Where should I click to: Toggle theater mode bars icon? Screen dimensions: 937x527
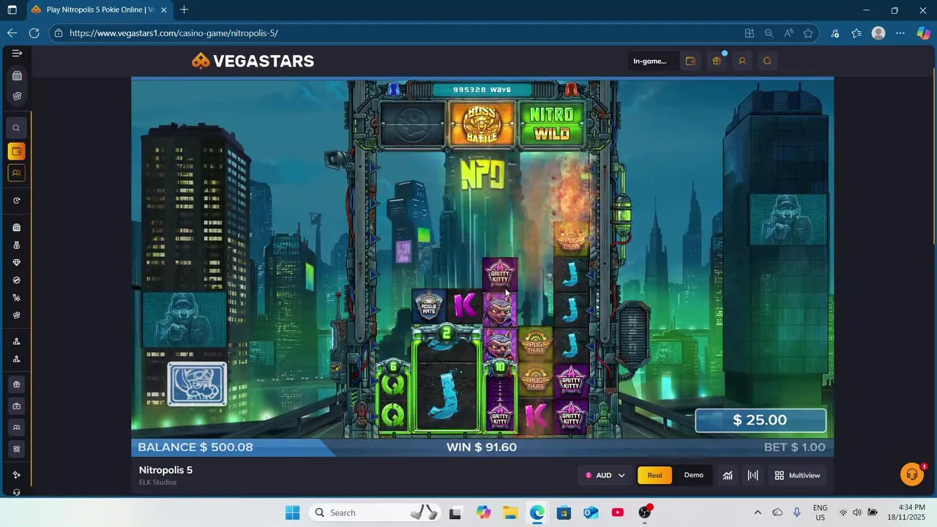[x=753, y=476]
